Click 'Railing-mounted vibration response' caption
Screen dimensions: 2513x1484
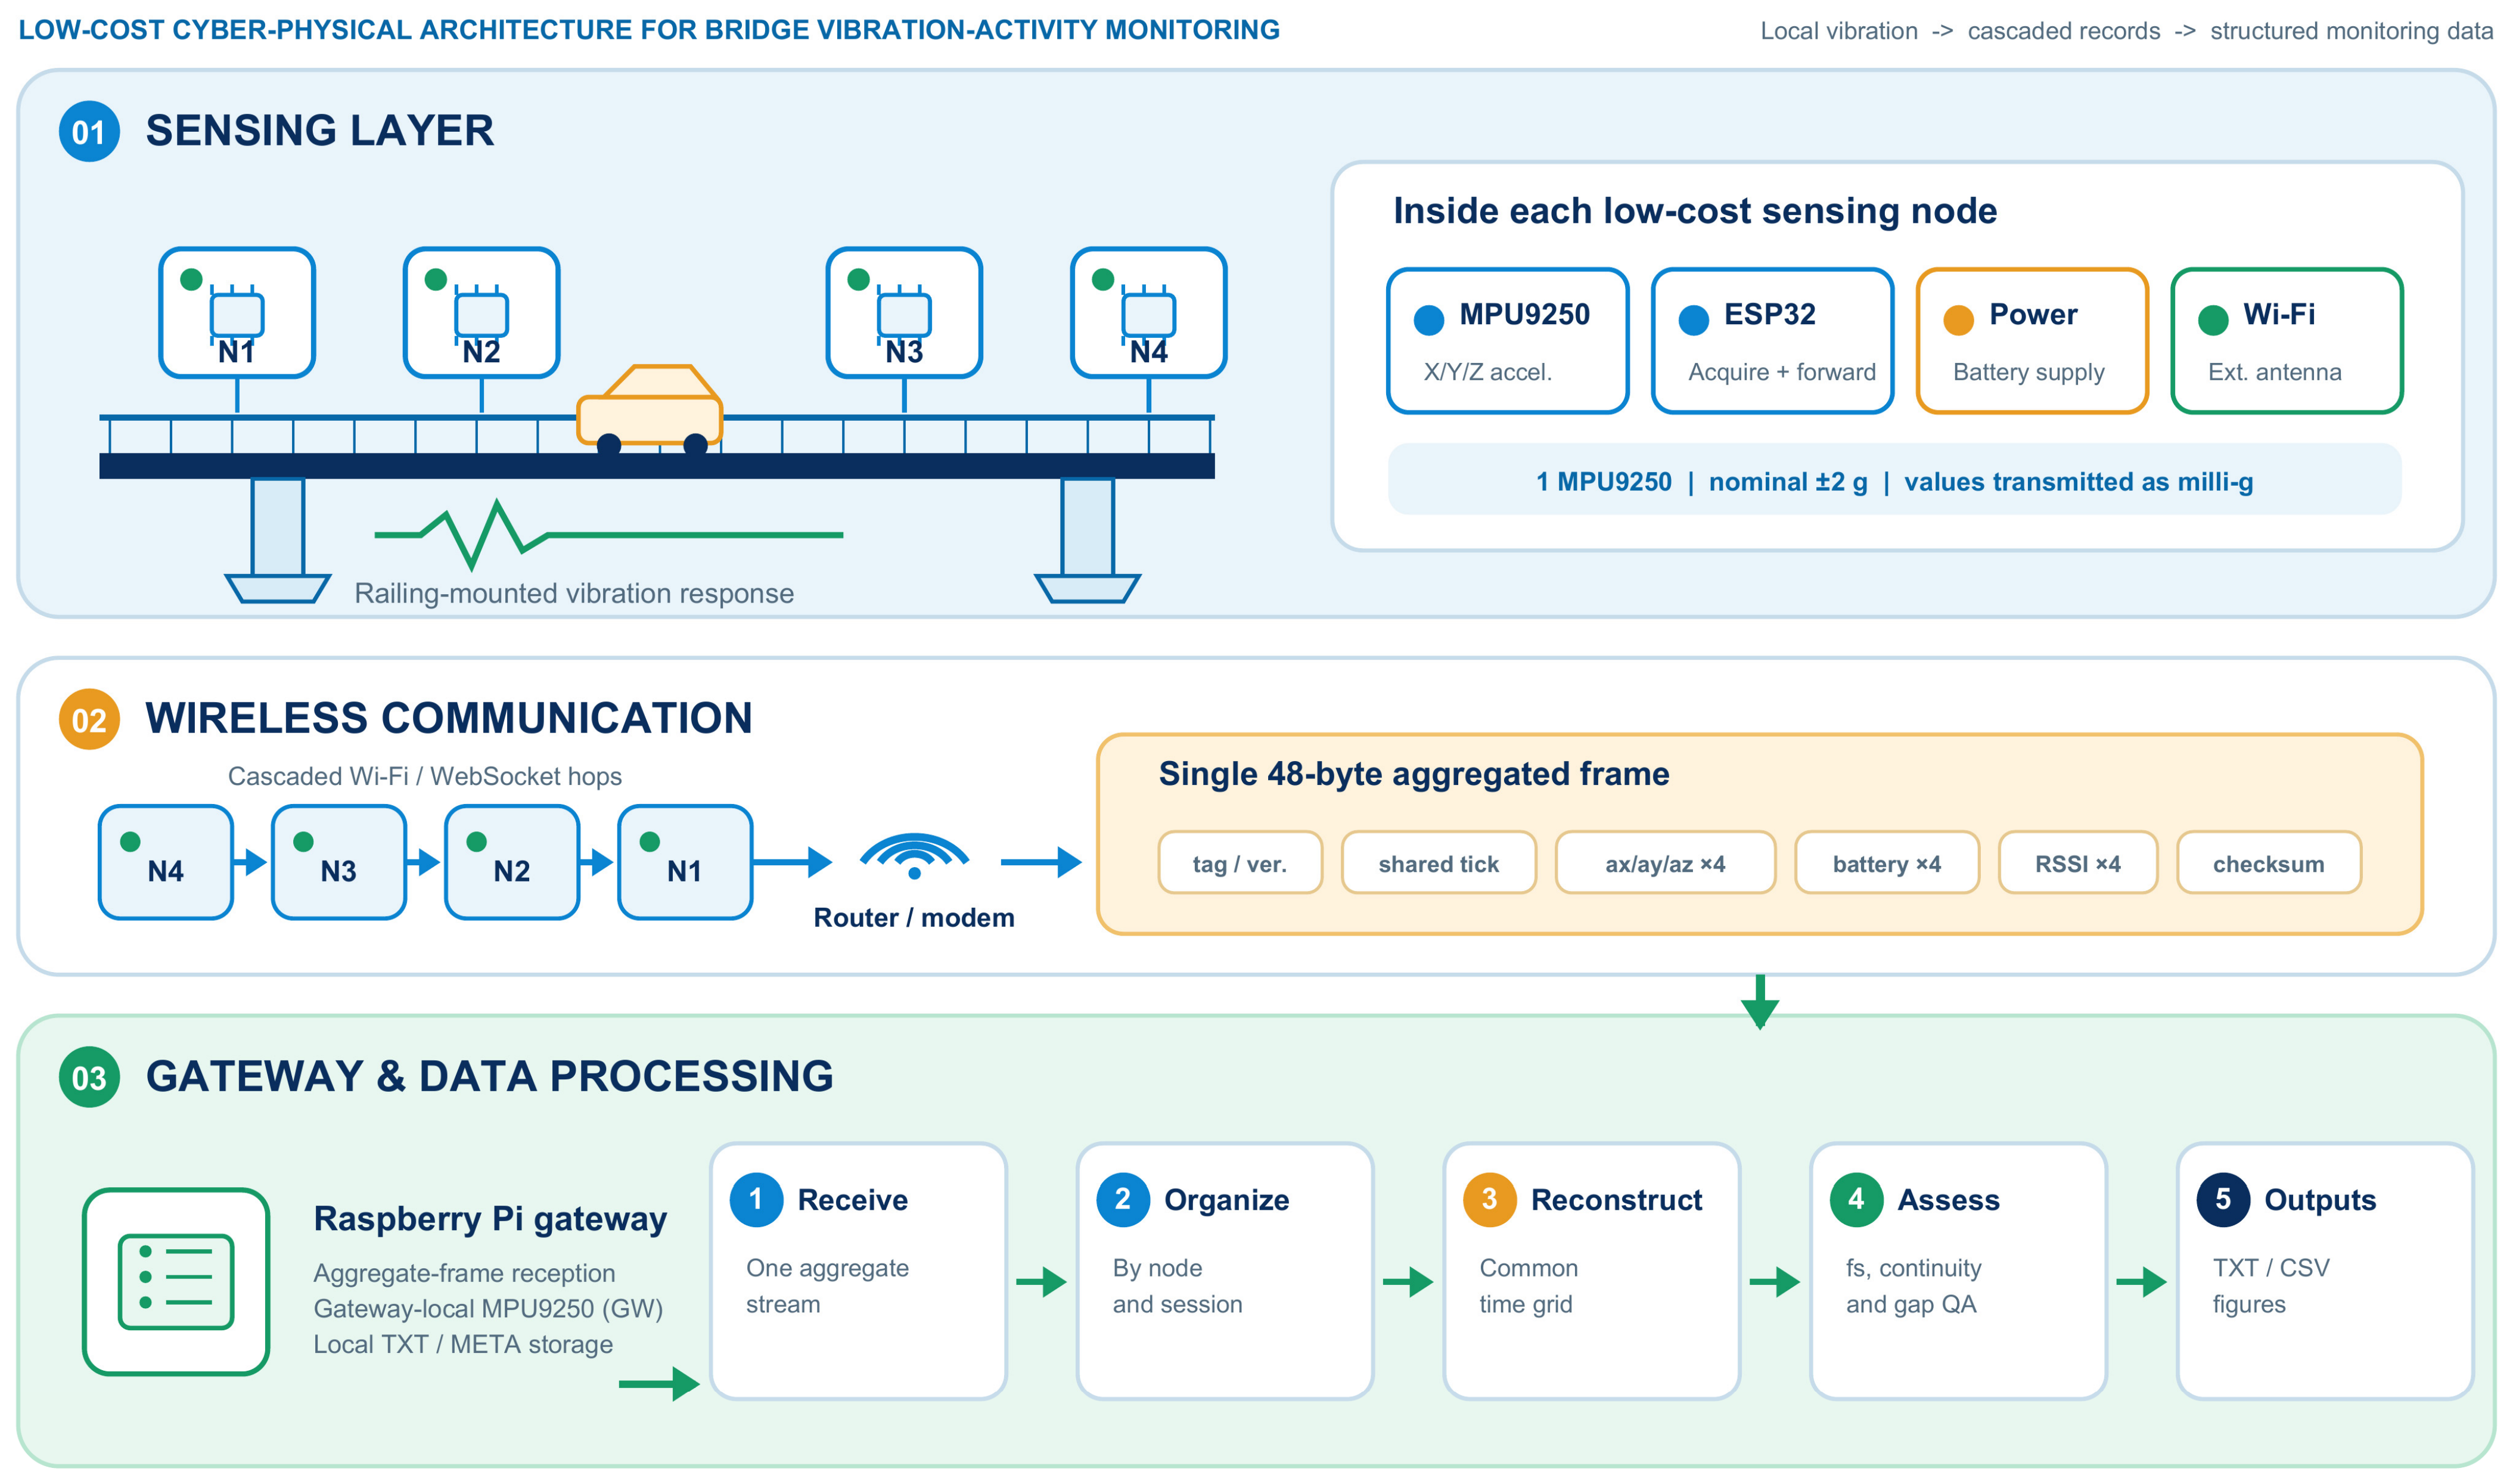coord(574,593)
